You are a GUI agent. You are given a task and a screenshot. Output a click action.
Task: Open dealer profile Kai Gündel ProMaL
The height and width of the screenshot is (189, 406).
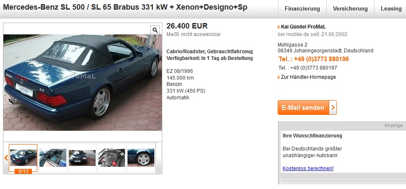click(303, 27)
